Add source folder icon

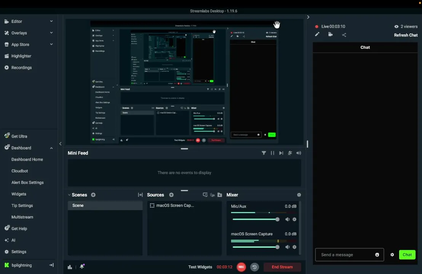point(220,195)
